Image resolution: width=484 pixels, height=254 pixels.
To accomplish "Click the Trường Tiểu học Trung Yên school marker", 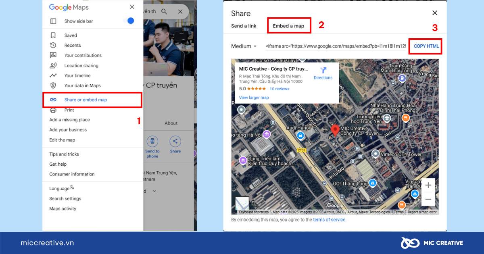I will [386, 118].
